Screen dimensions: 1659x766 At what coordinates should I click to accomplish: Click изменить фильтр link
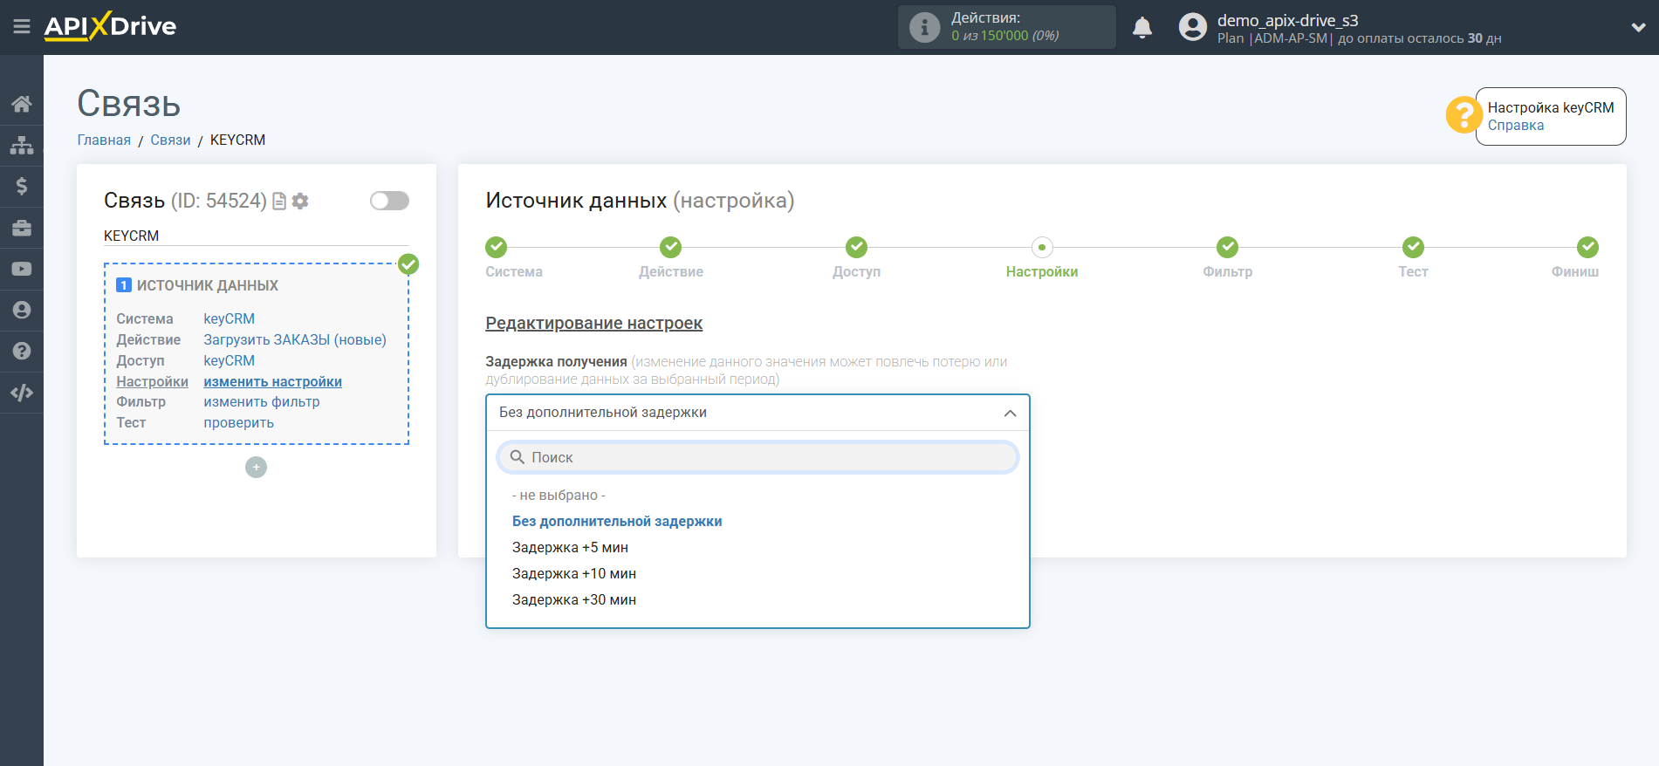click(x=262, y=402)
